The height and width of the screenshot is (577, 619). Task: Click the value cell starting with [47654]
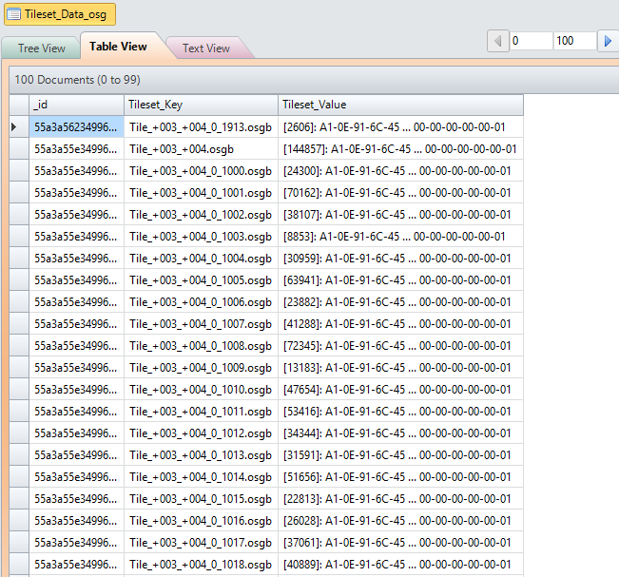coord(401,390)
